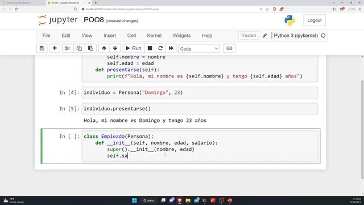Click the print f-string line in Persona cell
364x205 pixels.
pyautogui.click(x=205, y=76)
